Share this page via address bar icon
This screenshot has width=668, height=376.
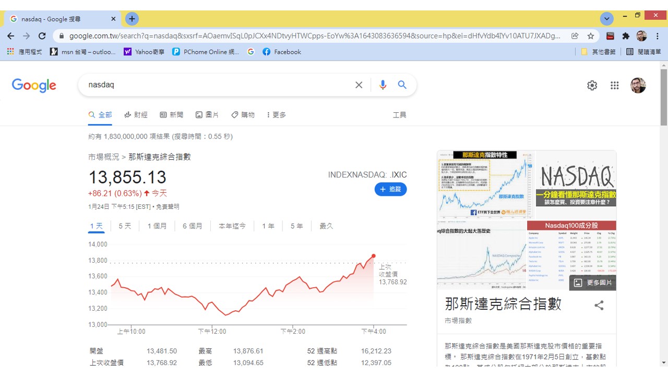[x=575, y=36]
